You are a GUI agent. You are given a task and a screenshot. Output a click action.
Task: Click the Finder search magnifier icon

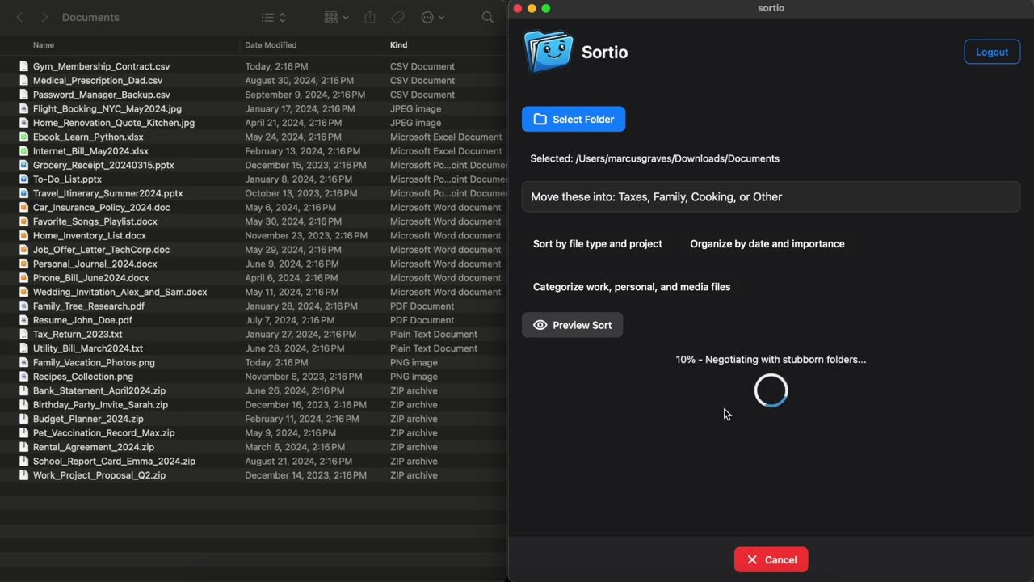point(487,17)
